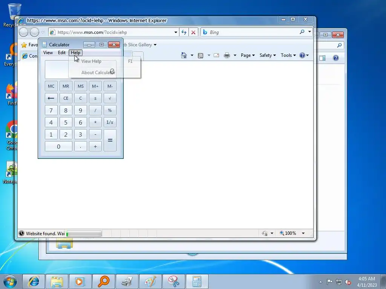Open the Web Slice Gallery dropdown
This screenshot has width=386, height=289.
click(x=155, y=45)
